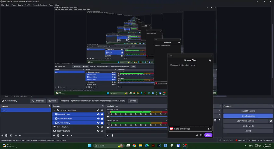Open the Help menu
274x149 pixels.
pos(57,5)
